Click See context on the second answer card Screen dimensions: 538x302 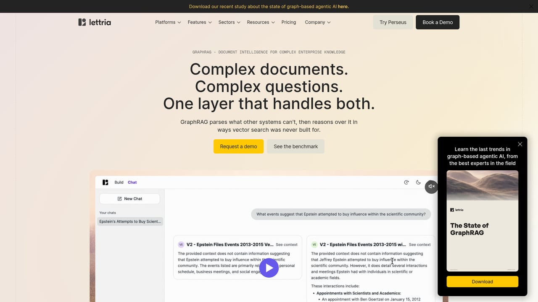click(x=420, y=245)
